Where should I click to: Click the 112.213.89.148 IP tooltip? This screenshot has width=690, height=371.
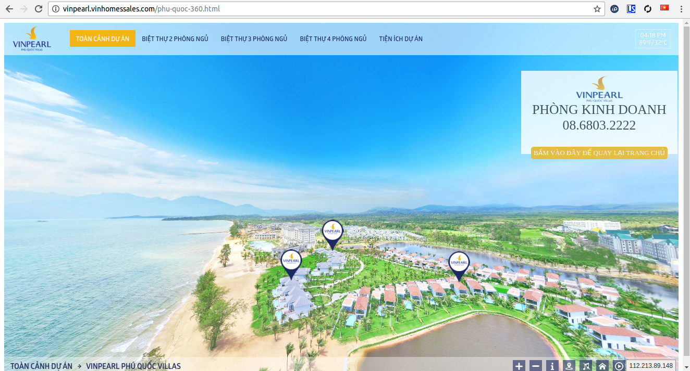(651, 365)
